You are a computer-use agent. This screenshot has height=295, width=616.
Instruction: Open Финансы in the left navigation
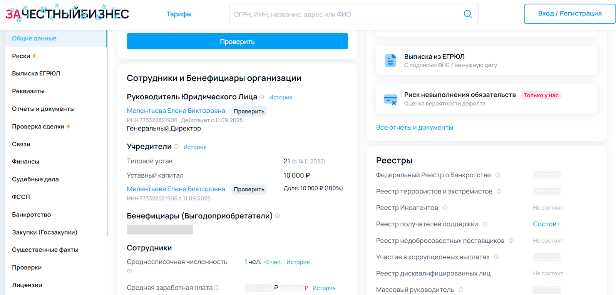pyautogui.click(x=25, y=162)
